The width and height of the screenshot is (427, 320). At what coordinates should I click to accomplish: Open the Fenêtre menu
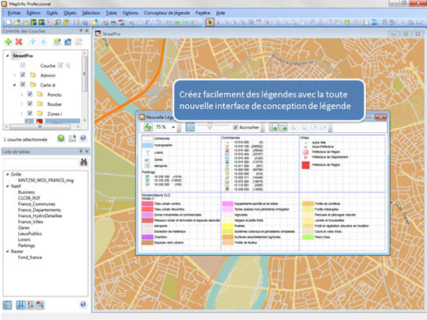pos(203,13)
